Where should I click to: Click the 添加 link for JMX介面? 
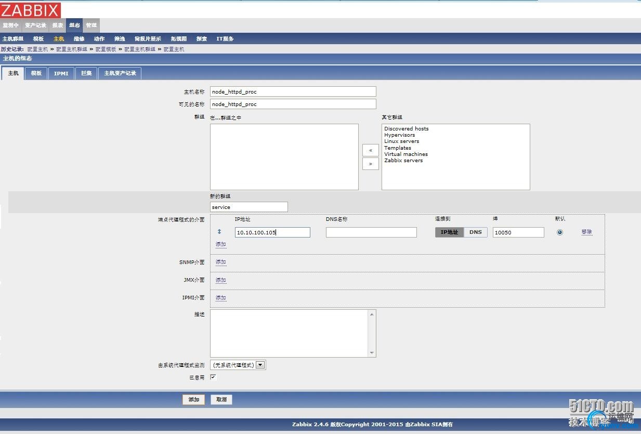pyautogui.click(x=221, y=280)
